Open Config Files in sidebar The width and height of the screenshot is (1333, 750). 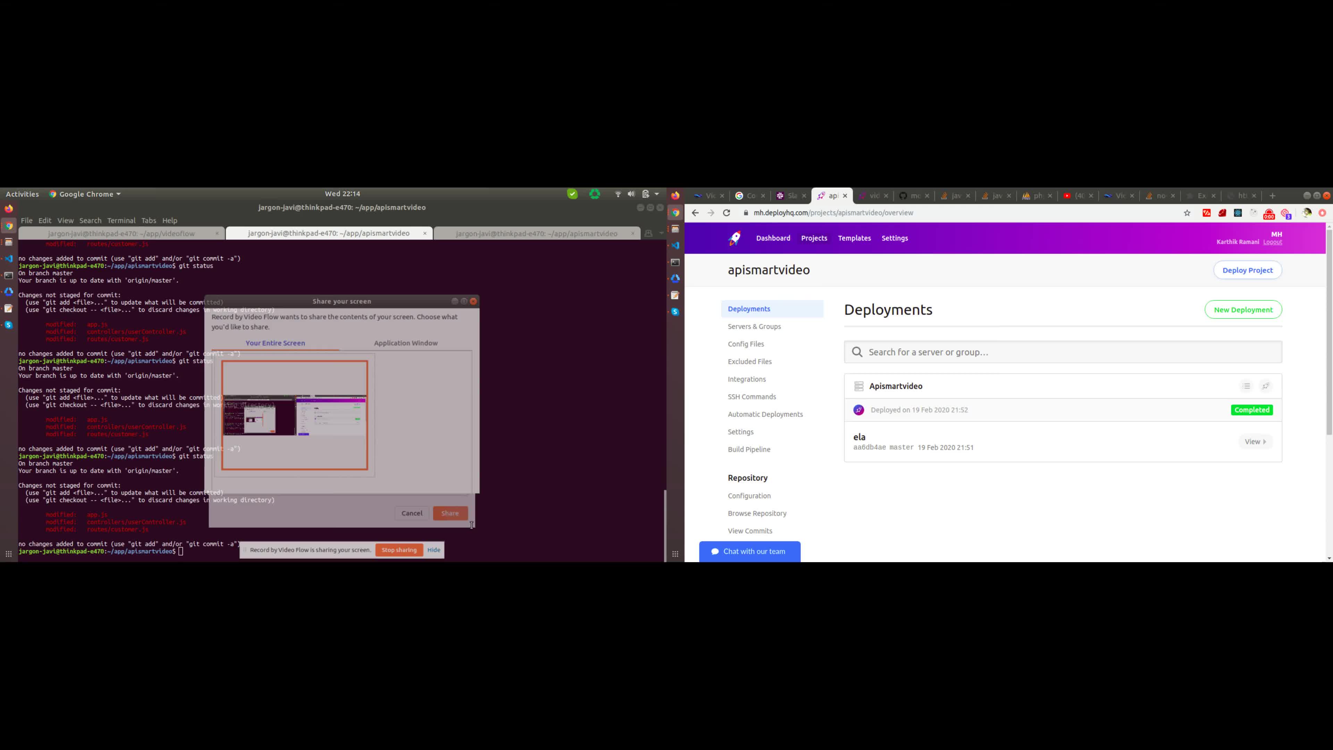pyautogui.click(x=746, y=344)
